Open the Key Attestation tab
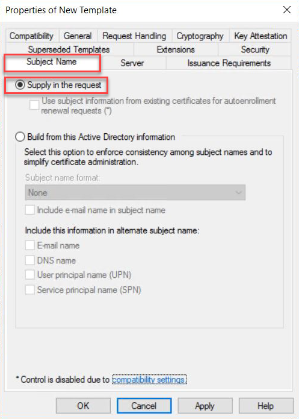This screenshot has height=419, width=299. click(260, 36)
